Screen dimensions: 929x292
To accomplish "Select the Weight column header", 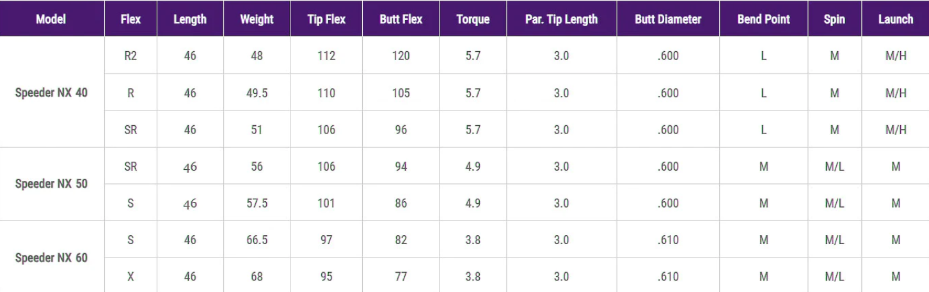I will pos(257,19).
